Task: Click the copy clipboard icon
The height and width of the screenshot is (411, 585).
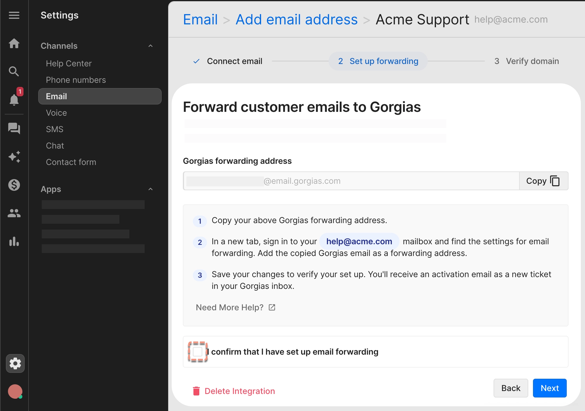Action: pyautogui.click(x=555, y=181)
